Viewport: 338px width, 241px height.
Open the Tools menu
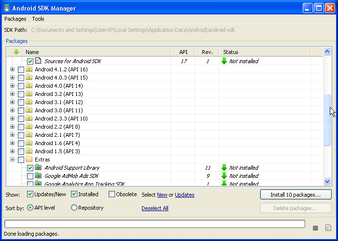(38, 19)
